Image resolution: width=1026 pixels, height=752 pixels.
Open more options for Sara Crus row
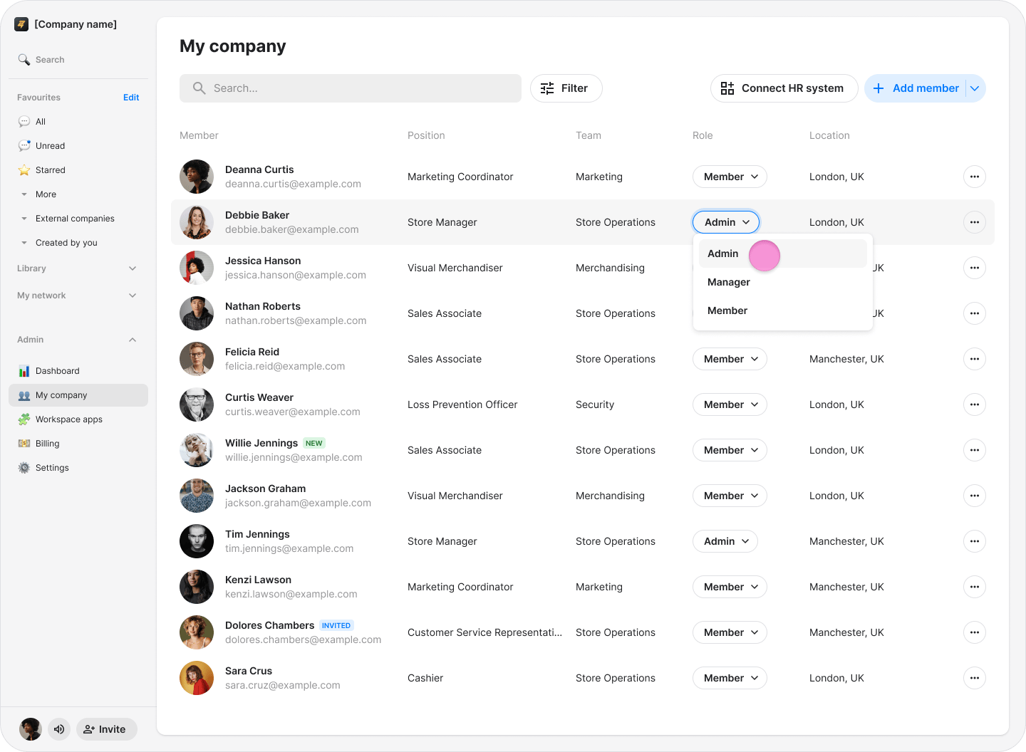pyautogui.click(x=975, y=678)
